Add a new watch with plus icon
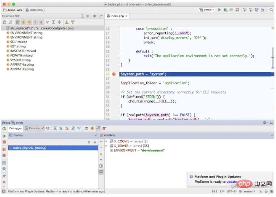The height and width of the screenshot is (197, 276). coord(101,141)
